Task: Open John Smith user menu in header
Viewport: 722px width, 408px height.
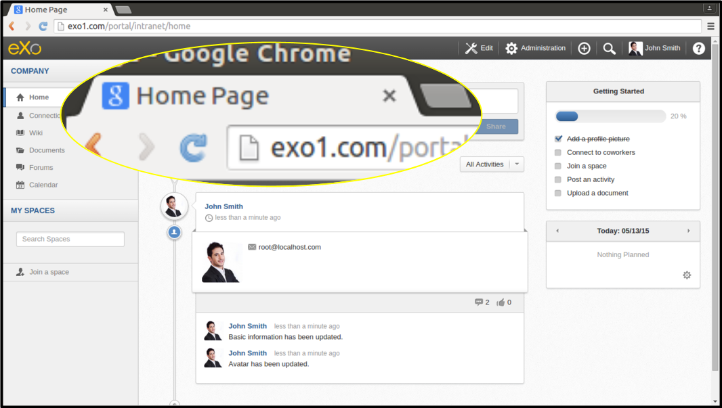Action: 654,48
